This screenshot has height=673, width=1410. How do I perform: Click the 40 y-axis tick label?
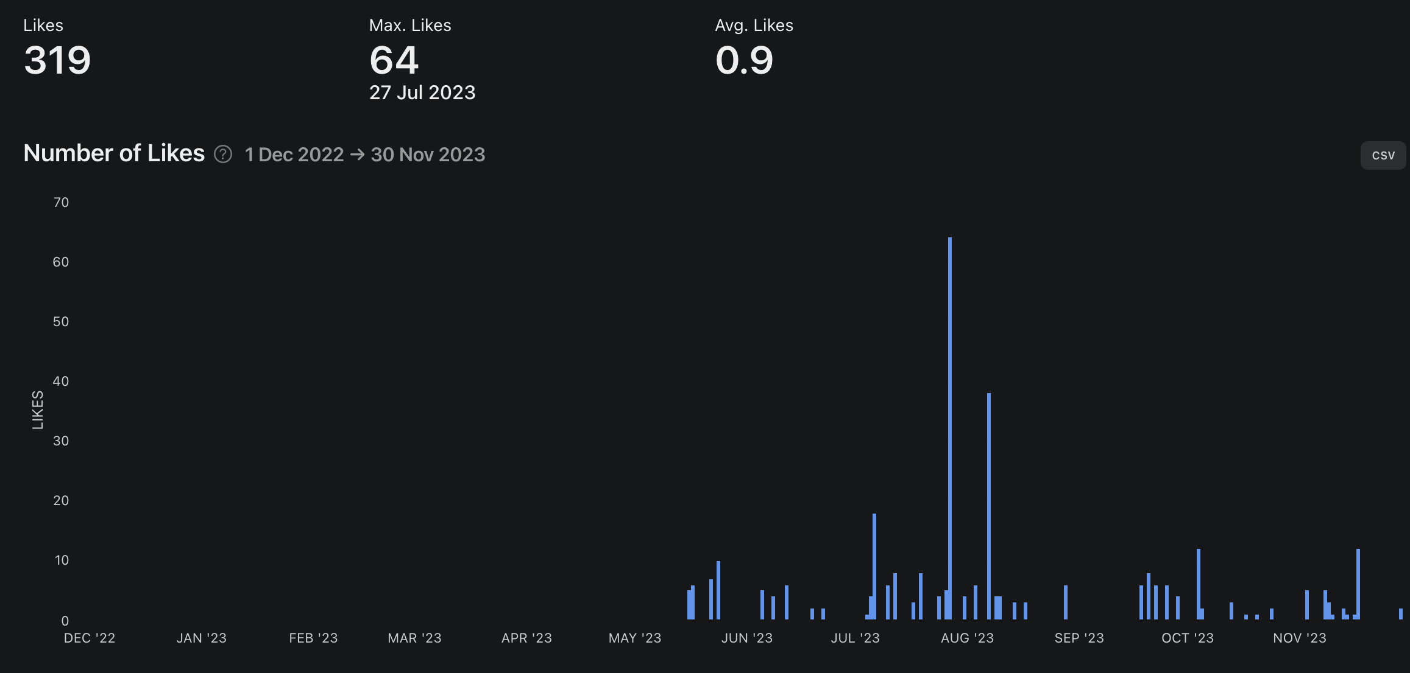tap(61, 381)
